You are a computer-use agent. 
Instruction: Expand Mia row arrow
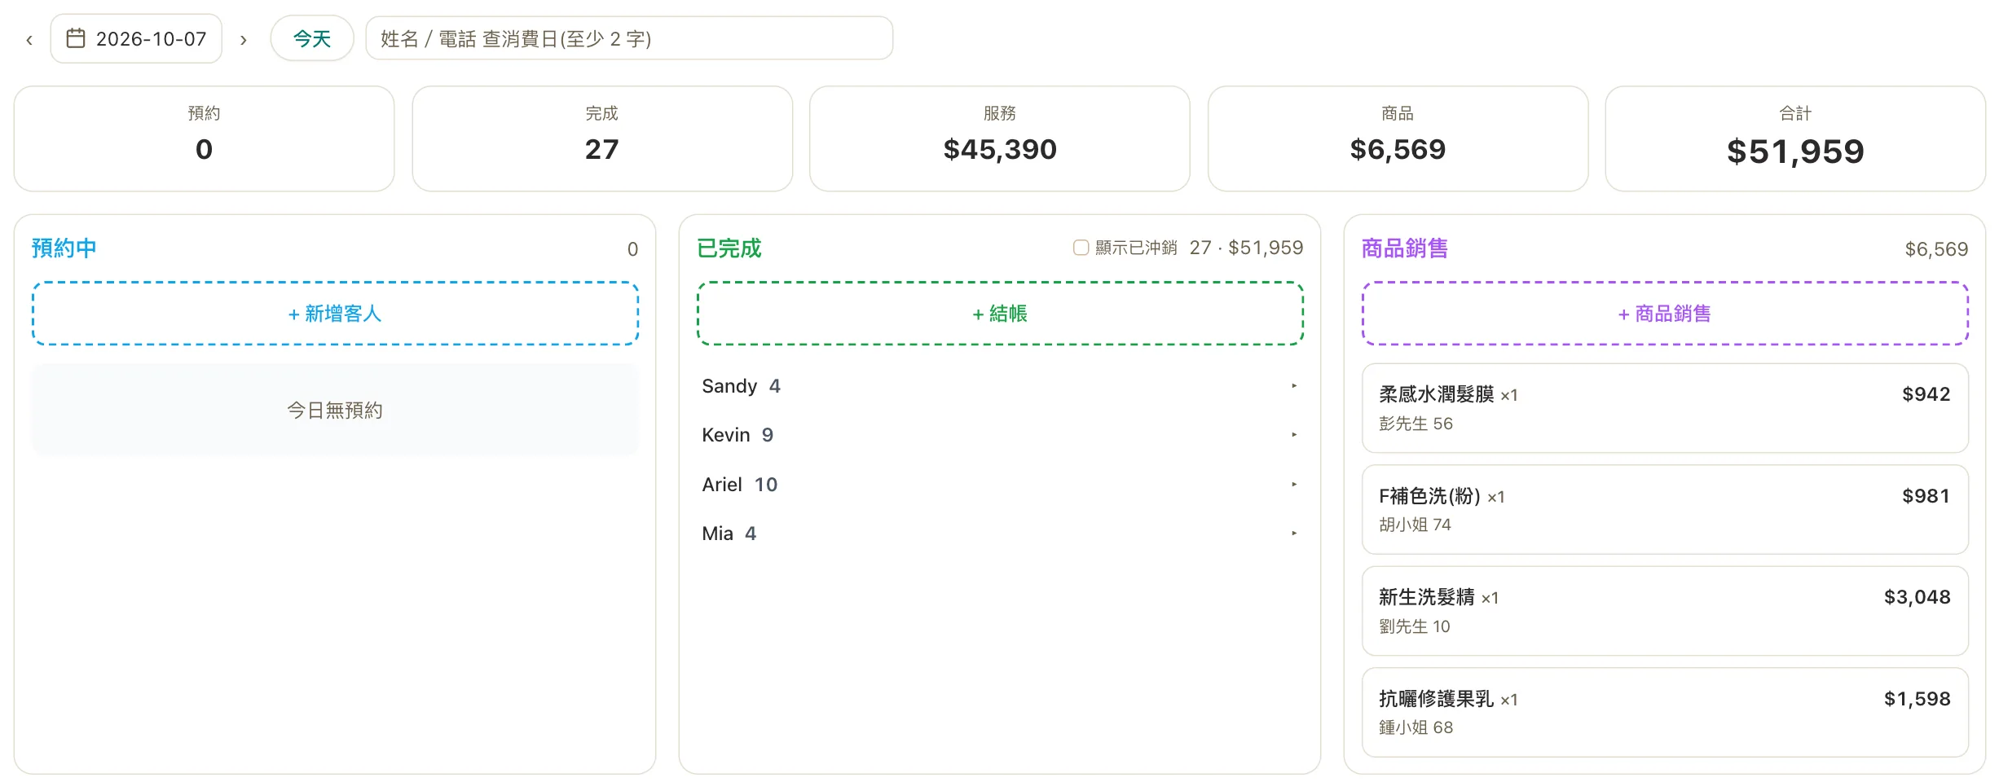(x=1293, y=534)
